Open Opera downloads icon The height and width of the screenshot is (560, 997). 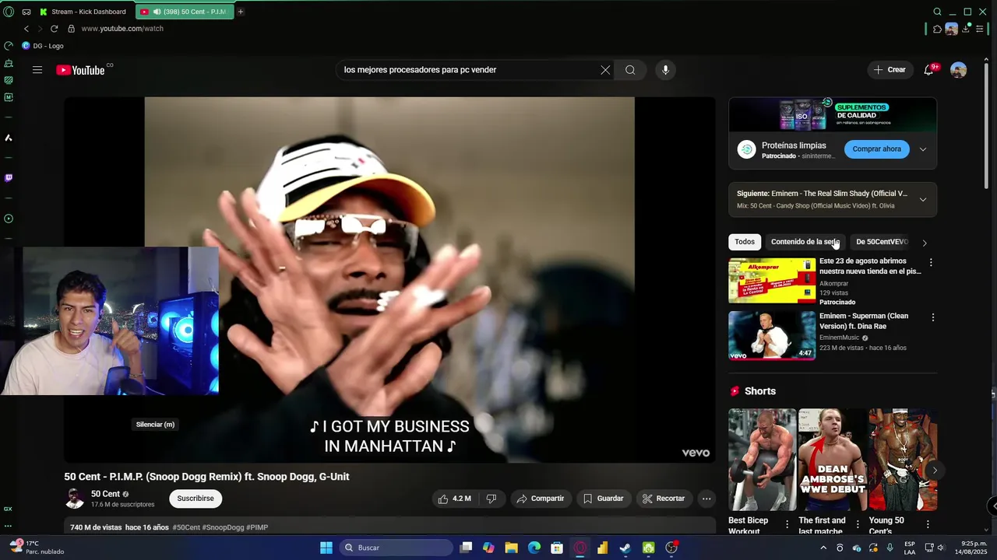pos(966,29)
